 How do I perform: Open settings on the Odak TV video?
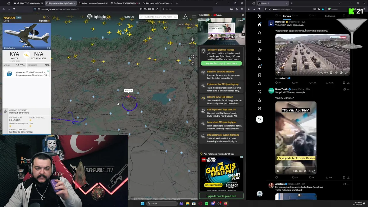click(341, 73)
